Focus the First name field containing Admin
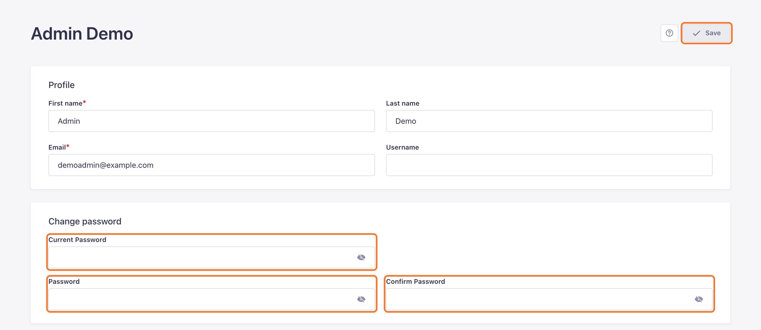This screenshot has width=761, height=330. tap(212, 121)
